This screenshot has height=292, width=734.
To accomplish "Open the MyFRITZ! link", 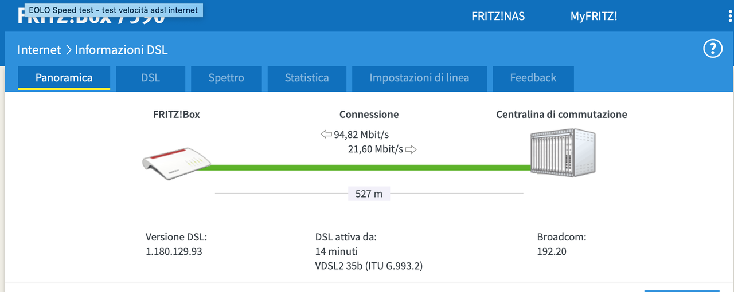I will click(x=594, y=16).
